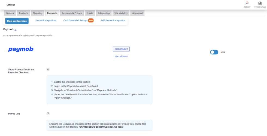Open the Integration tab
Screen dimensions: 267x136
(104, 13)
